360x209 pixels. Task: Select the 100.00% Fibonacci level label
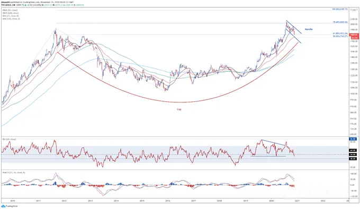pos(340,9)
